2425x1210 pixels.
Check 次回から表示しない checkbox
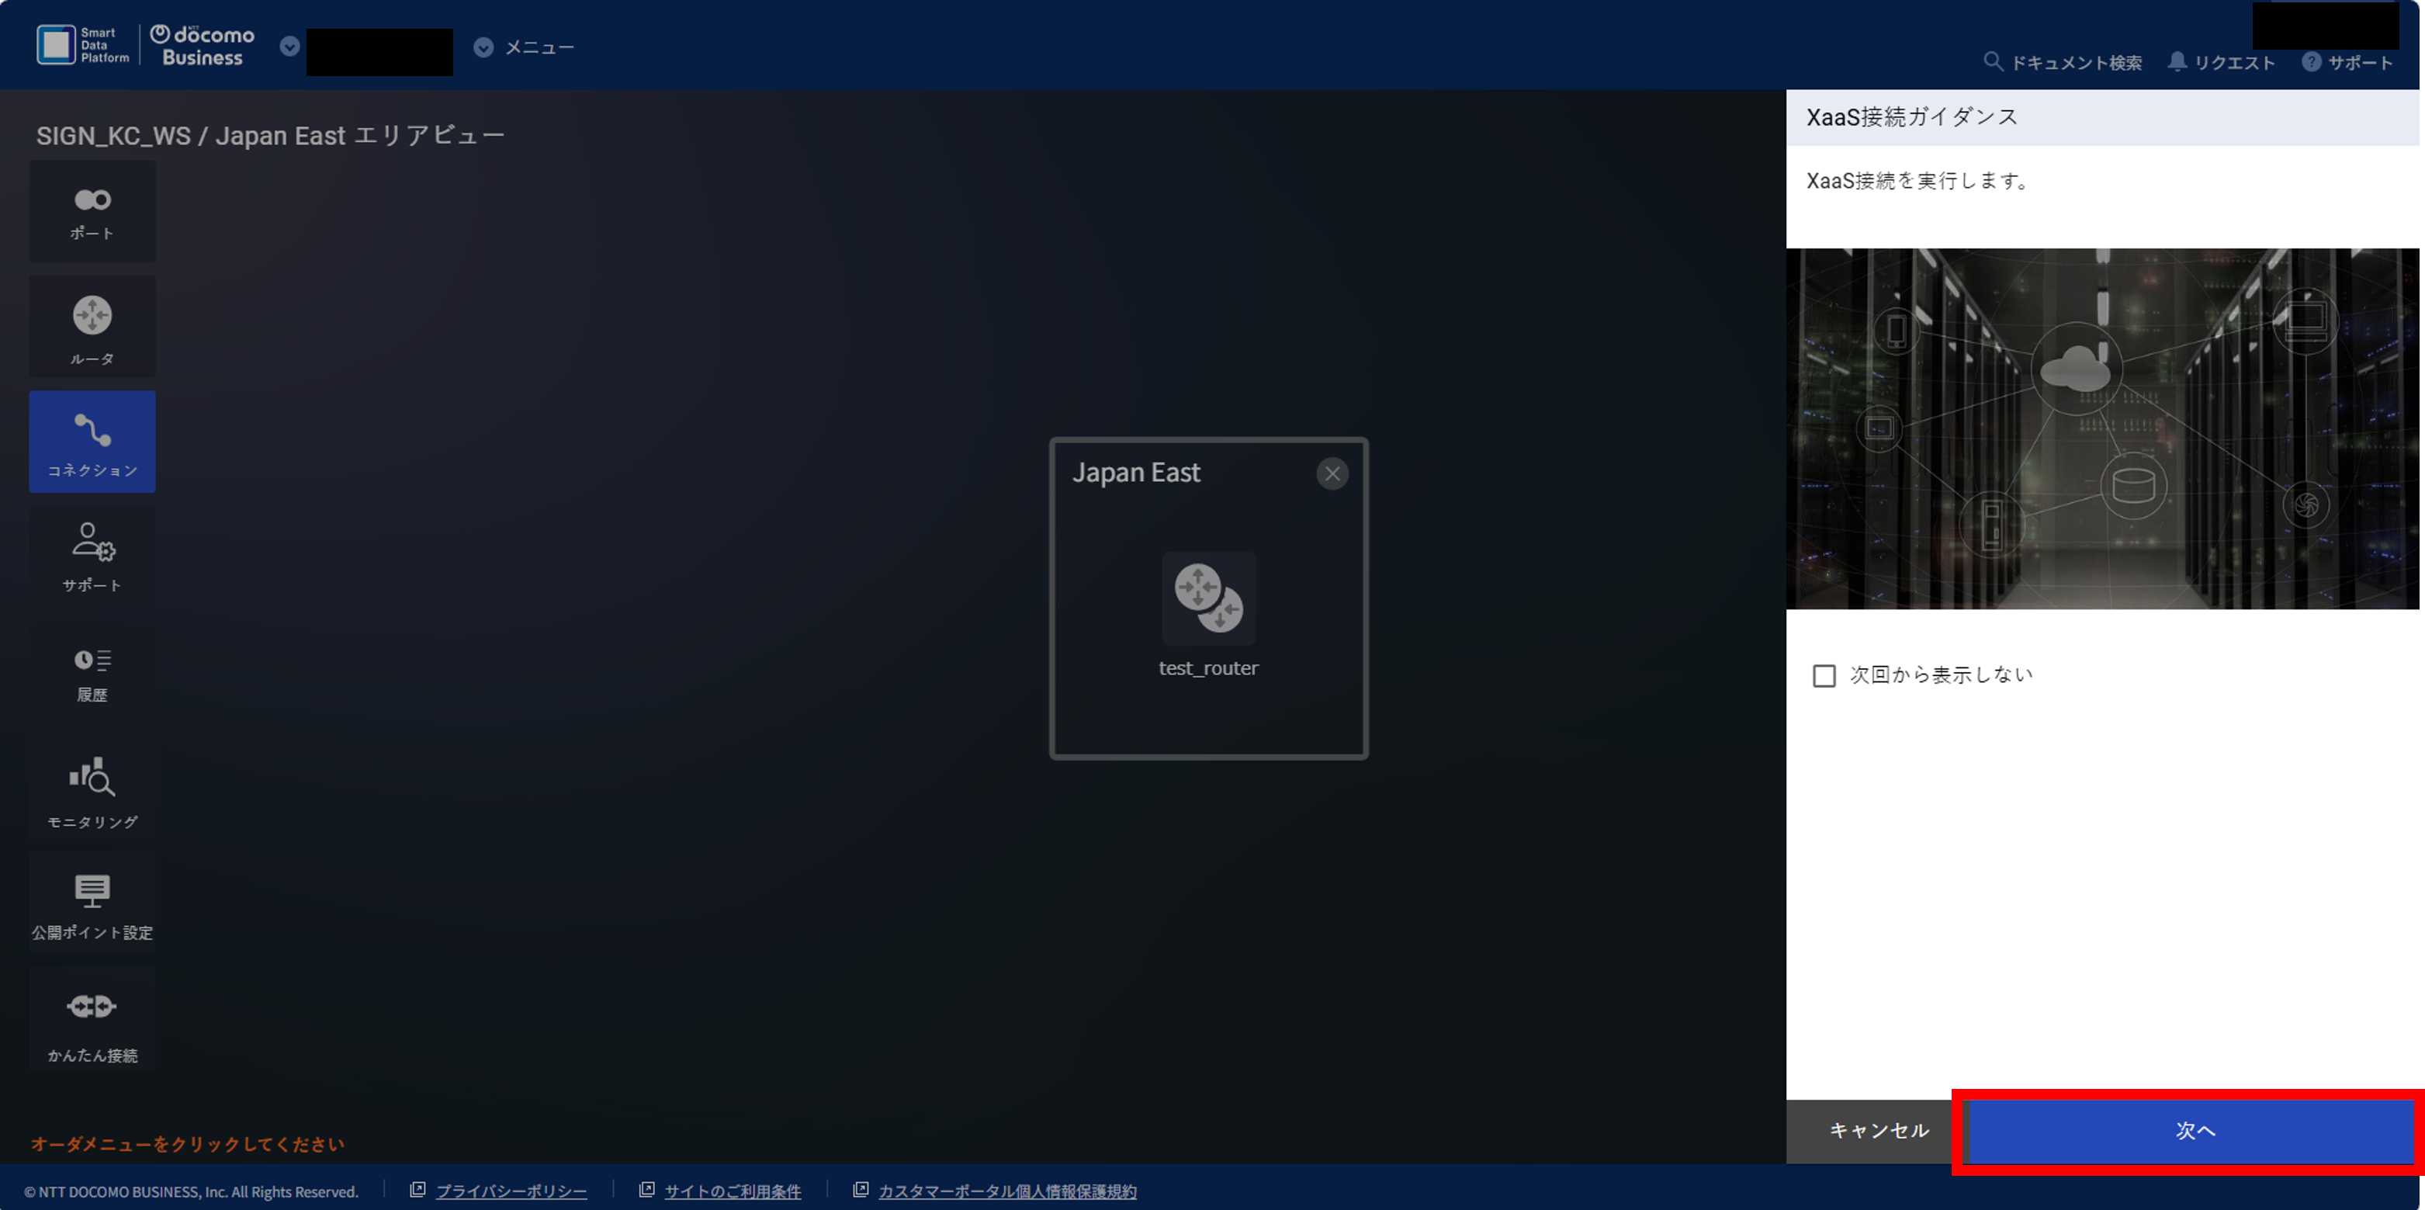point(1824,676)
